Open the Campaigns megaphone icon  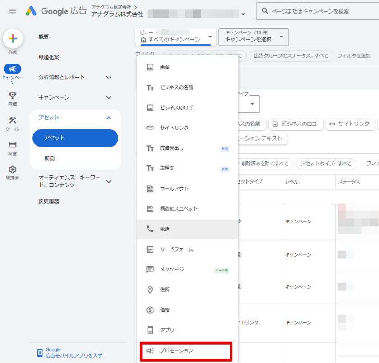coord(12,69)
